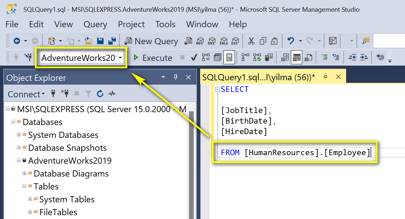This screenshot has width=405, height=219.
Task: Click the Save All icon
Action: pyautogui.click(x=112, y=41)
